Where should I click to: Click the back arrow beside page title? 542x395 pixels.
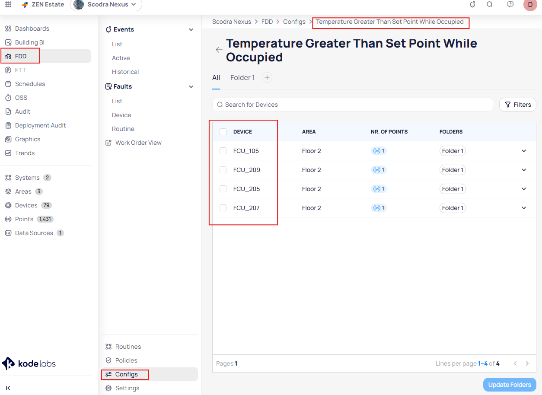[x=219, y=50]
